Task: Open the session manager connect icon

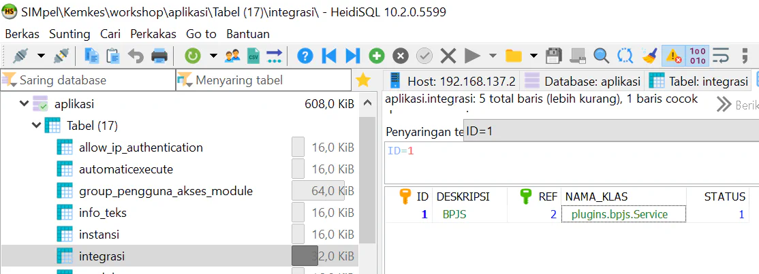Action: point(21,56)
